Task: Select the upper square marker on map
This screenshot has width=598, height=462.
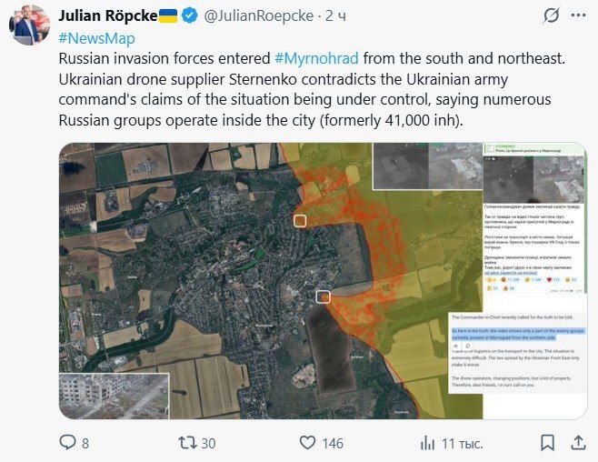Action: [x=300, y=220]
